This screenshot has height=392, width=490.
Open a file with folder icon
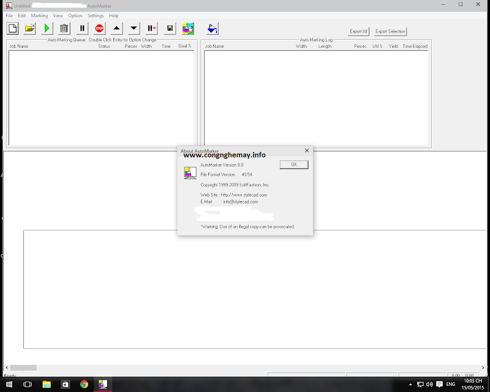(29, 28)
